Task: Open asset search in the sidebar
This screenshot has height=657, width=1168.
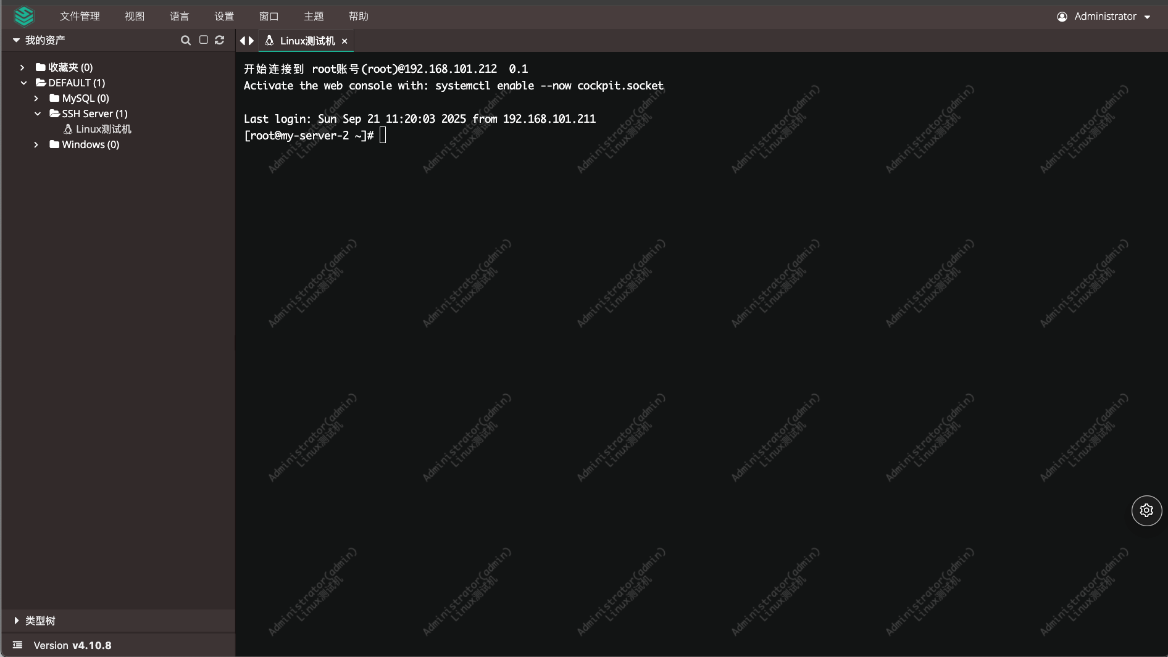Action: click(x=186, y=40)
